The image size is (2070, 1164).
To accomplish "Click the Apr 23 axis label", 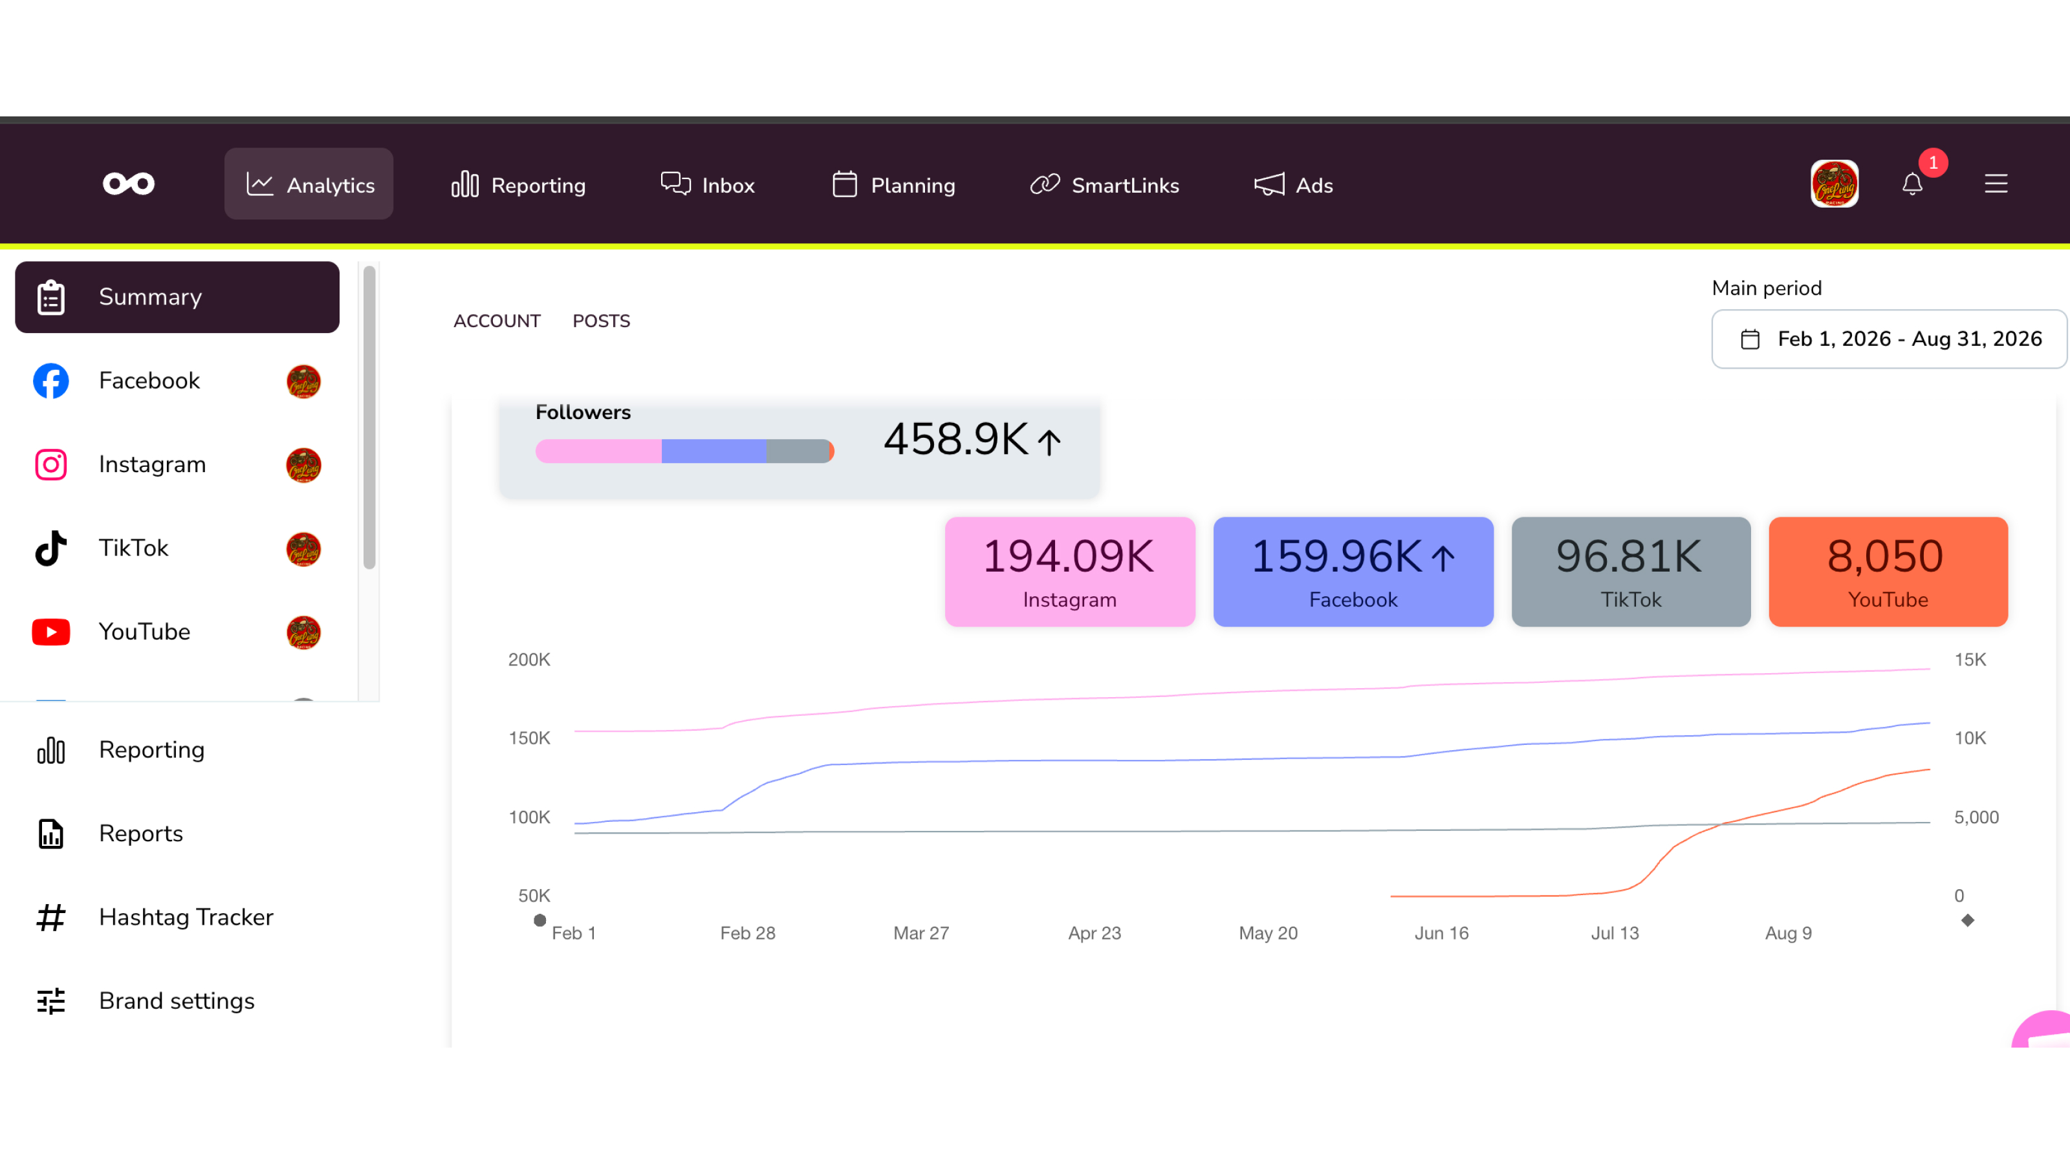I will pyautogui.click(x=1095, y=933).
